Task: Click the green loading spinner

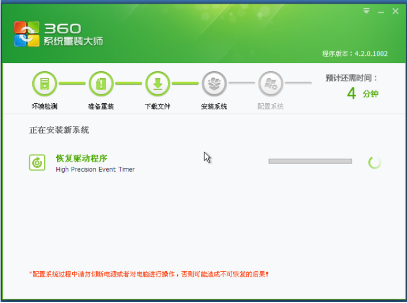Action: [375, 162]
